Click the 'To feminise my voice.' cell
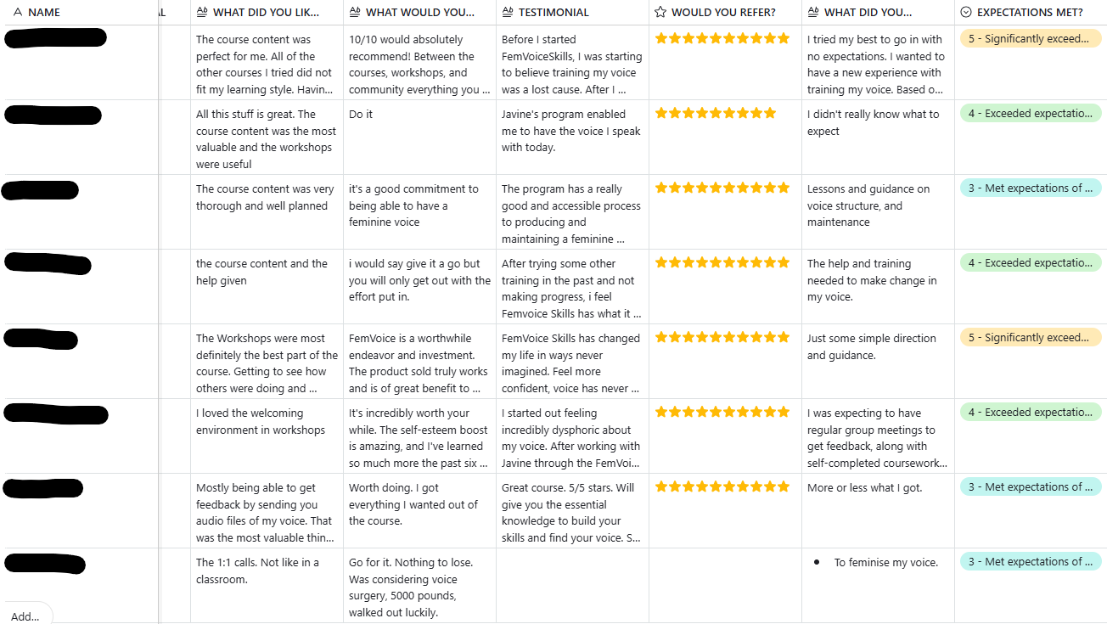The image size is (1107, 624). pos(885,562)
